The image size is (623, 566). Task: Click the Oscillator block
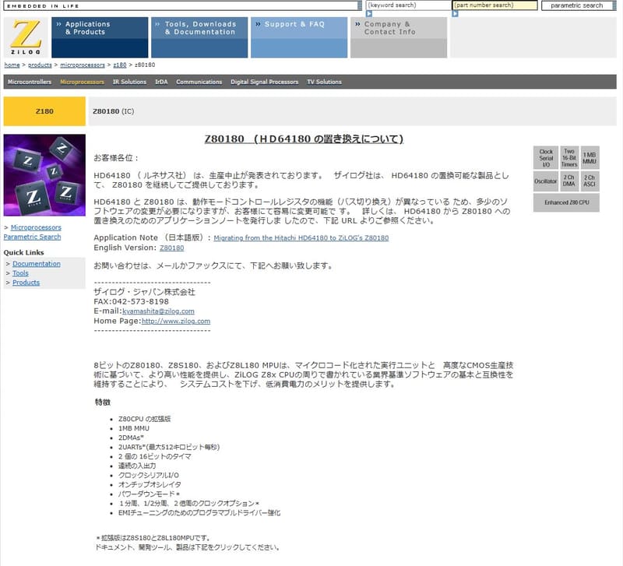pyautogui.click(x=545, y=181)
